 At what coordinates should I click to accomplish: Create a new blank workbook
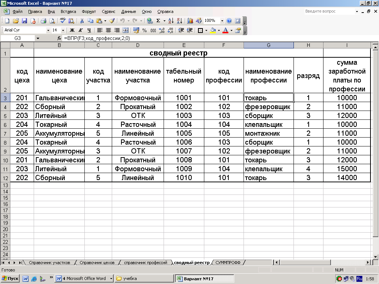pyautogui.click(x=7, y=21)
